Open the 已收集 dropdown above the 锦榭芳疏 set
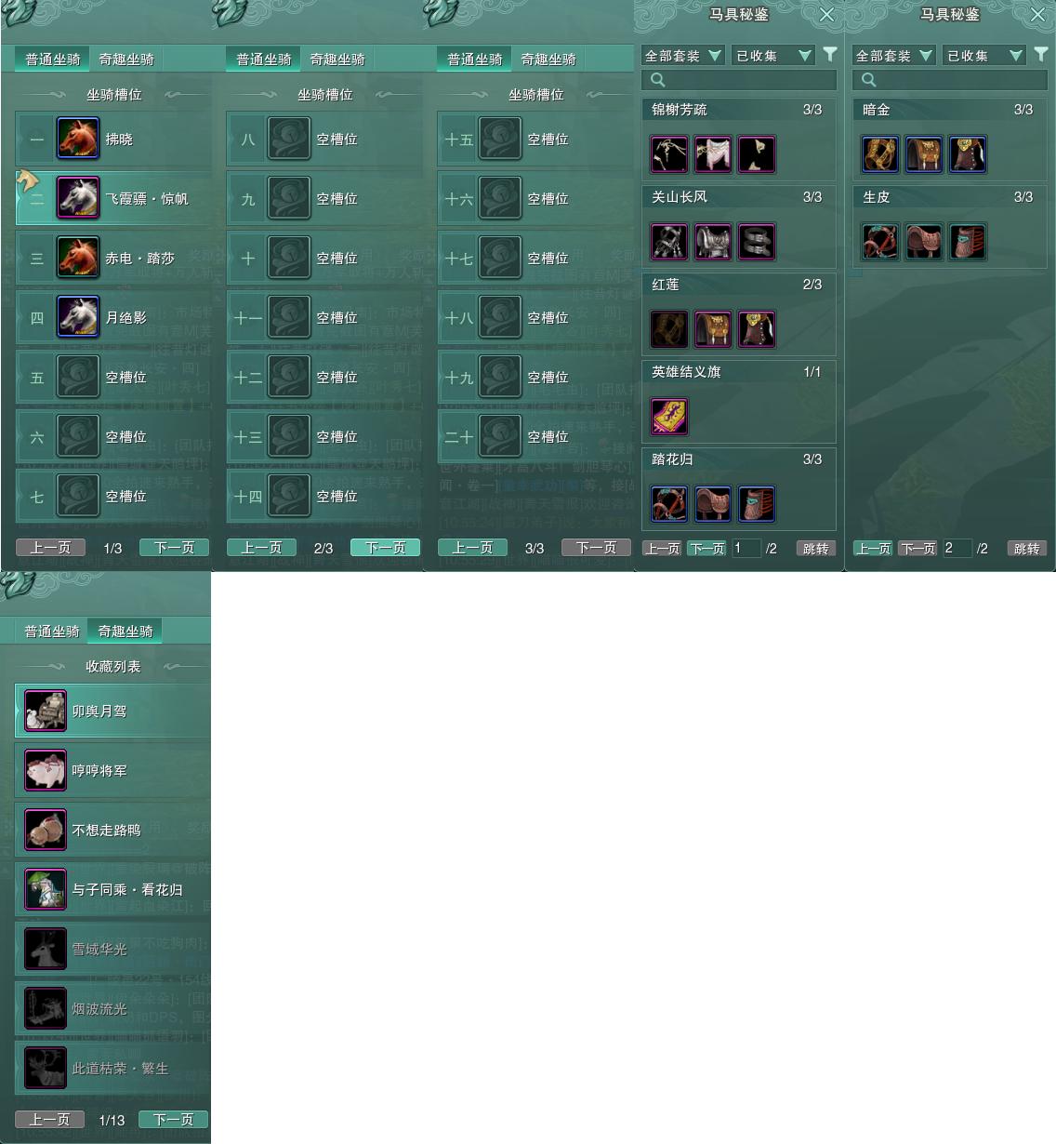Image resolution: width=1056 pixels, height=1144 pixels. point(773,56)
